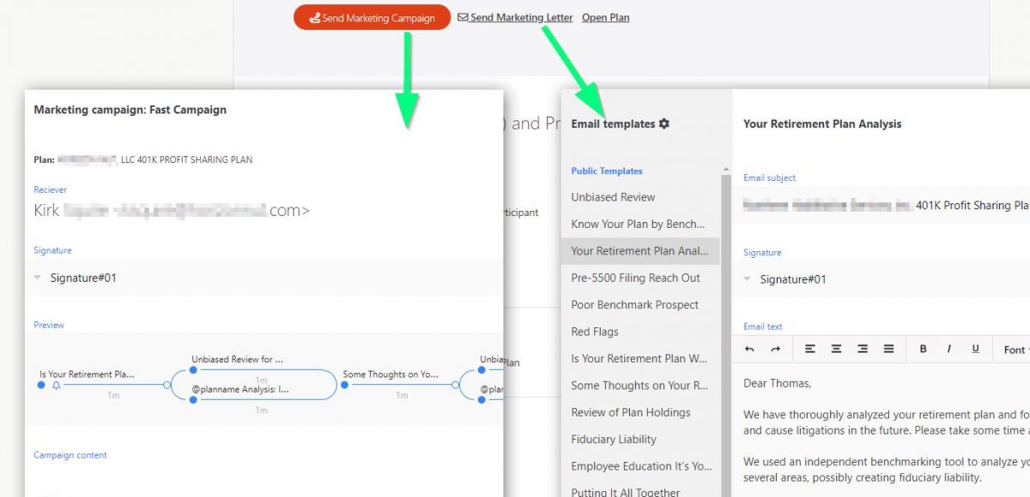Click the email templates list scrollbar
The image size is (1030, 497).
click(x=725, y=300)
